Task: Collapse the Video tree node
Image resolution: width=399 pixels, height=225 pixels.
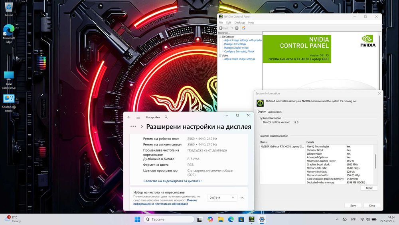Action: pyautogui.click(x=220, y=55)
